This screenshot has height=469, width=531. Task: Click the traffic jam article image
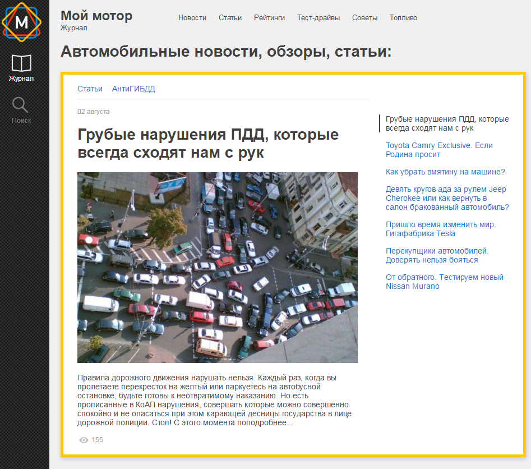point(218,268)
